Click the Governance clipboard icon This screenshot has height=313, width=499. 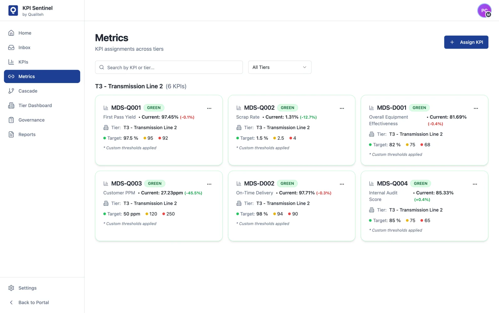(11, 120)
